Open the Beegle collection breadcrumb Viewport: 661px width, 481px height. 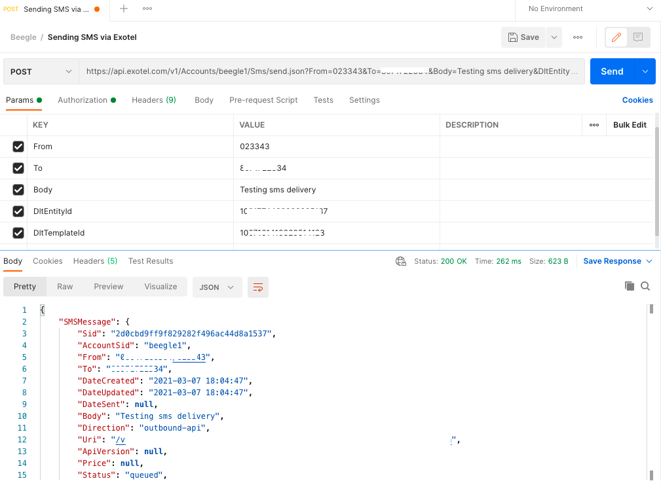point(23,37)
